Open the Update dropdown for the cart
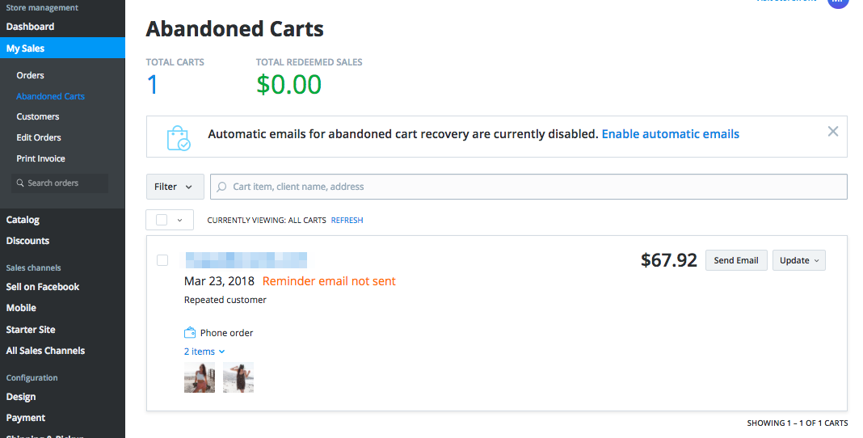Viewport: 863px width, 438px height. tap(798, 260)
